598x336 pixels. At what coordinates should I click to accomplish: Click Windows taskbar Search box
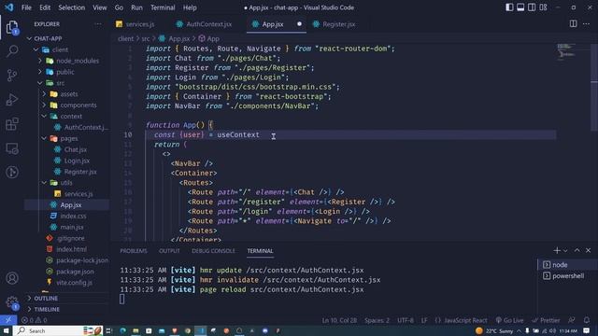[58, 330]
